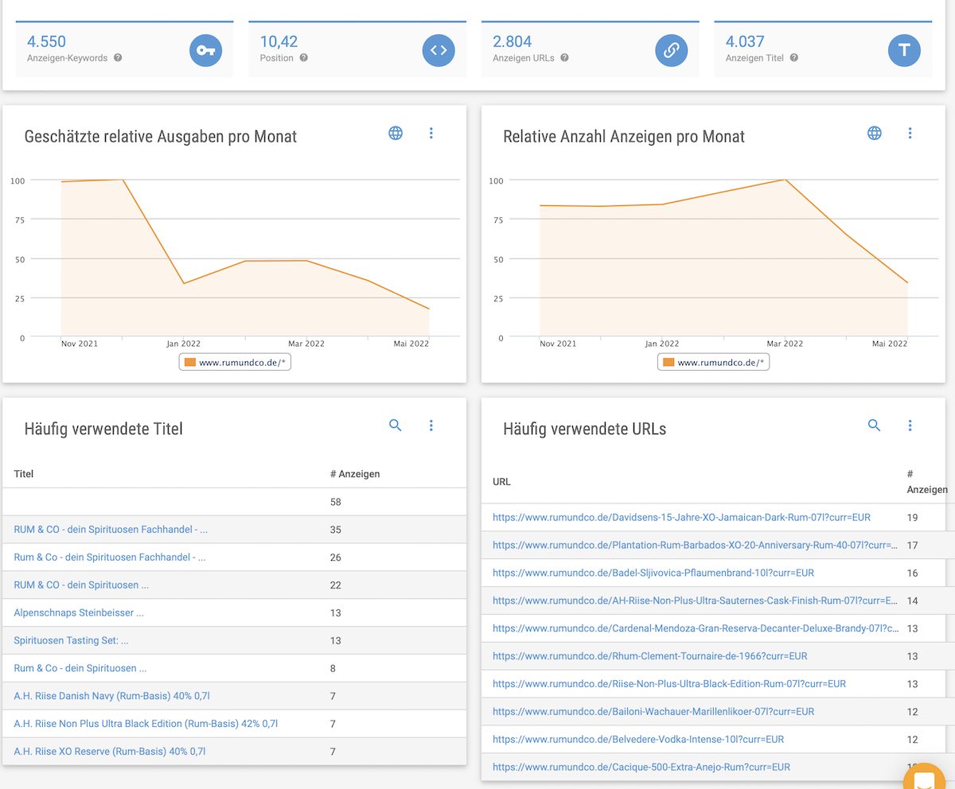This screenshot has width=955, height=789.
Task: Click the 4.037 Anzeigen Titel value
Action: click(745, 42)
